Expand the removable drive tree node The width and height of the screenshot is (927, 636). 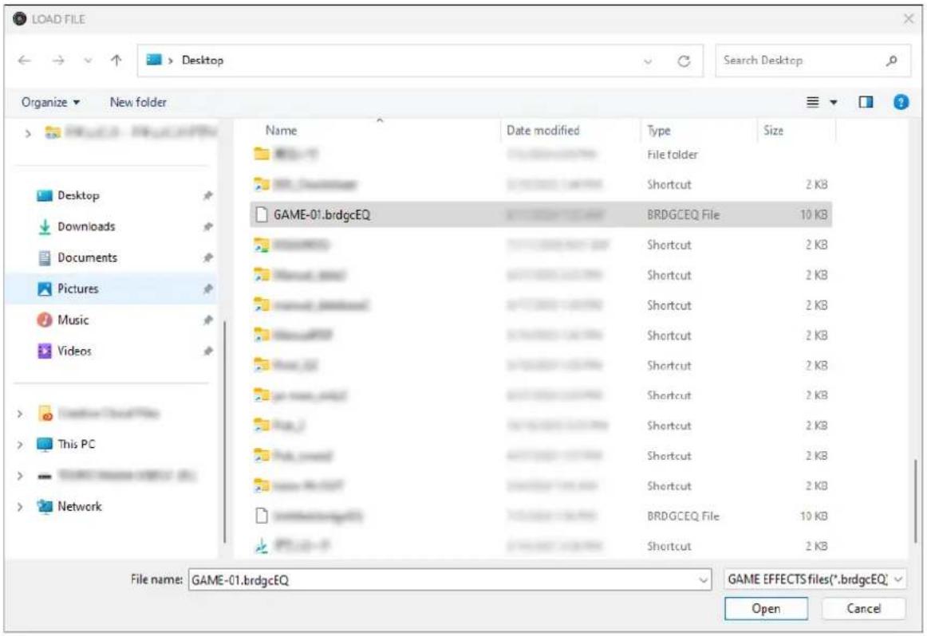(x=20, y=475)
